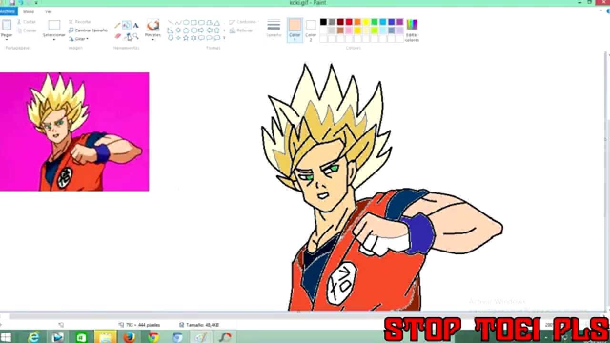Image resolution: width=610 pixels, height=343 pixels.
Task: Select the Color 1 foreground box
Action: tap(295, 30)
